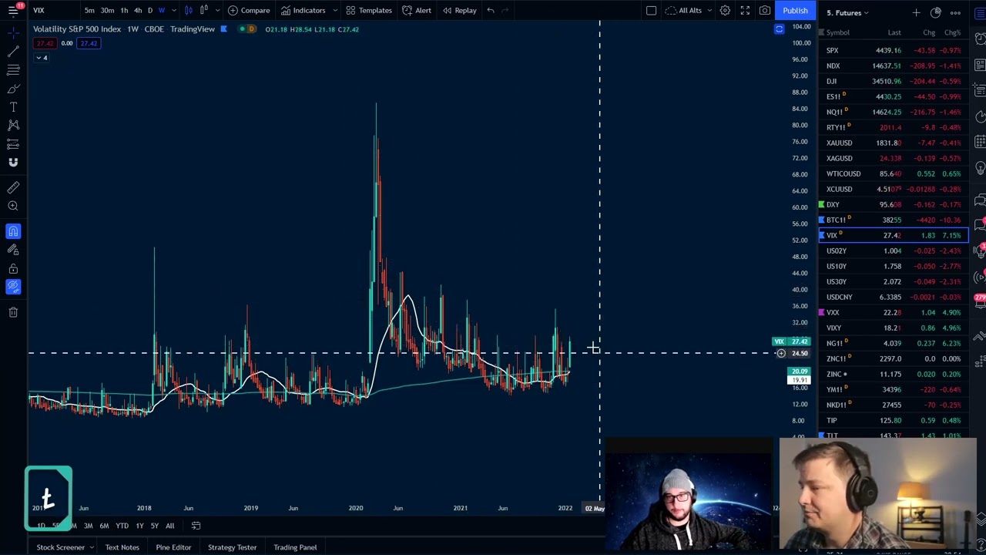Open the 5. Futures watchlist dropdown

[x=848, y=12]
